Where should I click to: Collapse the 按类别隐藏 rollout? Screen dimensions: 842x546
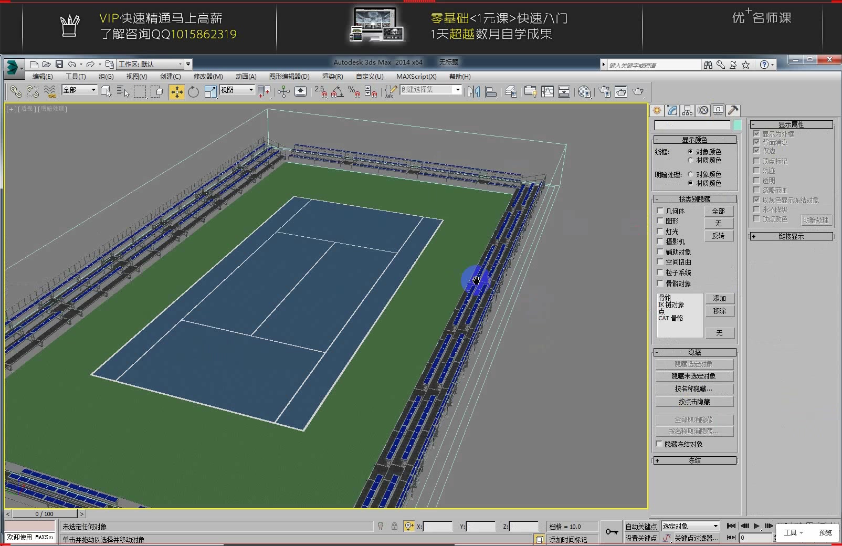pyautogui.click(x=694, y=199)
